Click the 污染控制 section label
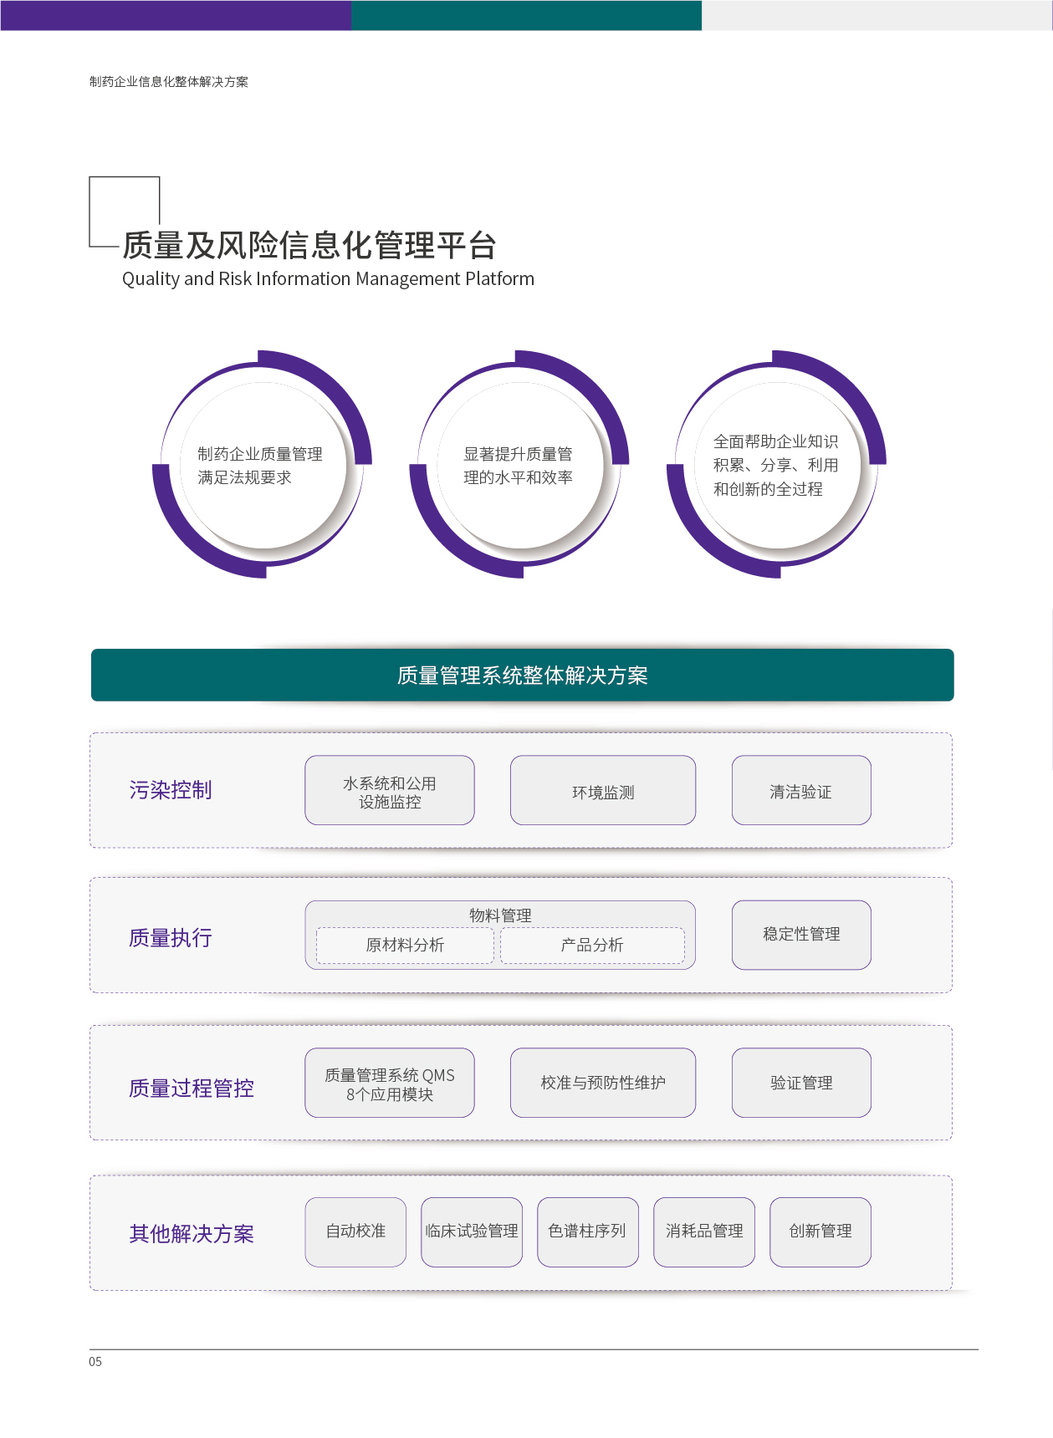The width and height of the screenshot is (1053, 1438). tap(171, 790)
